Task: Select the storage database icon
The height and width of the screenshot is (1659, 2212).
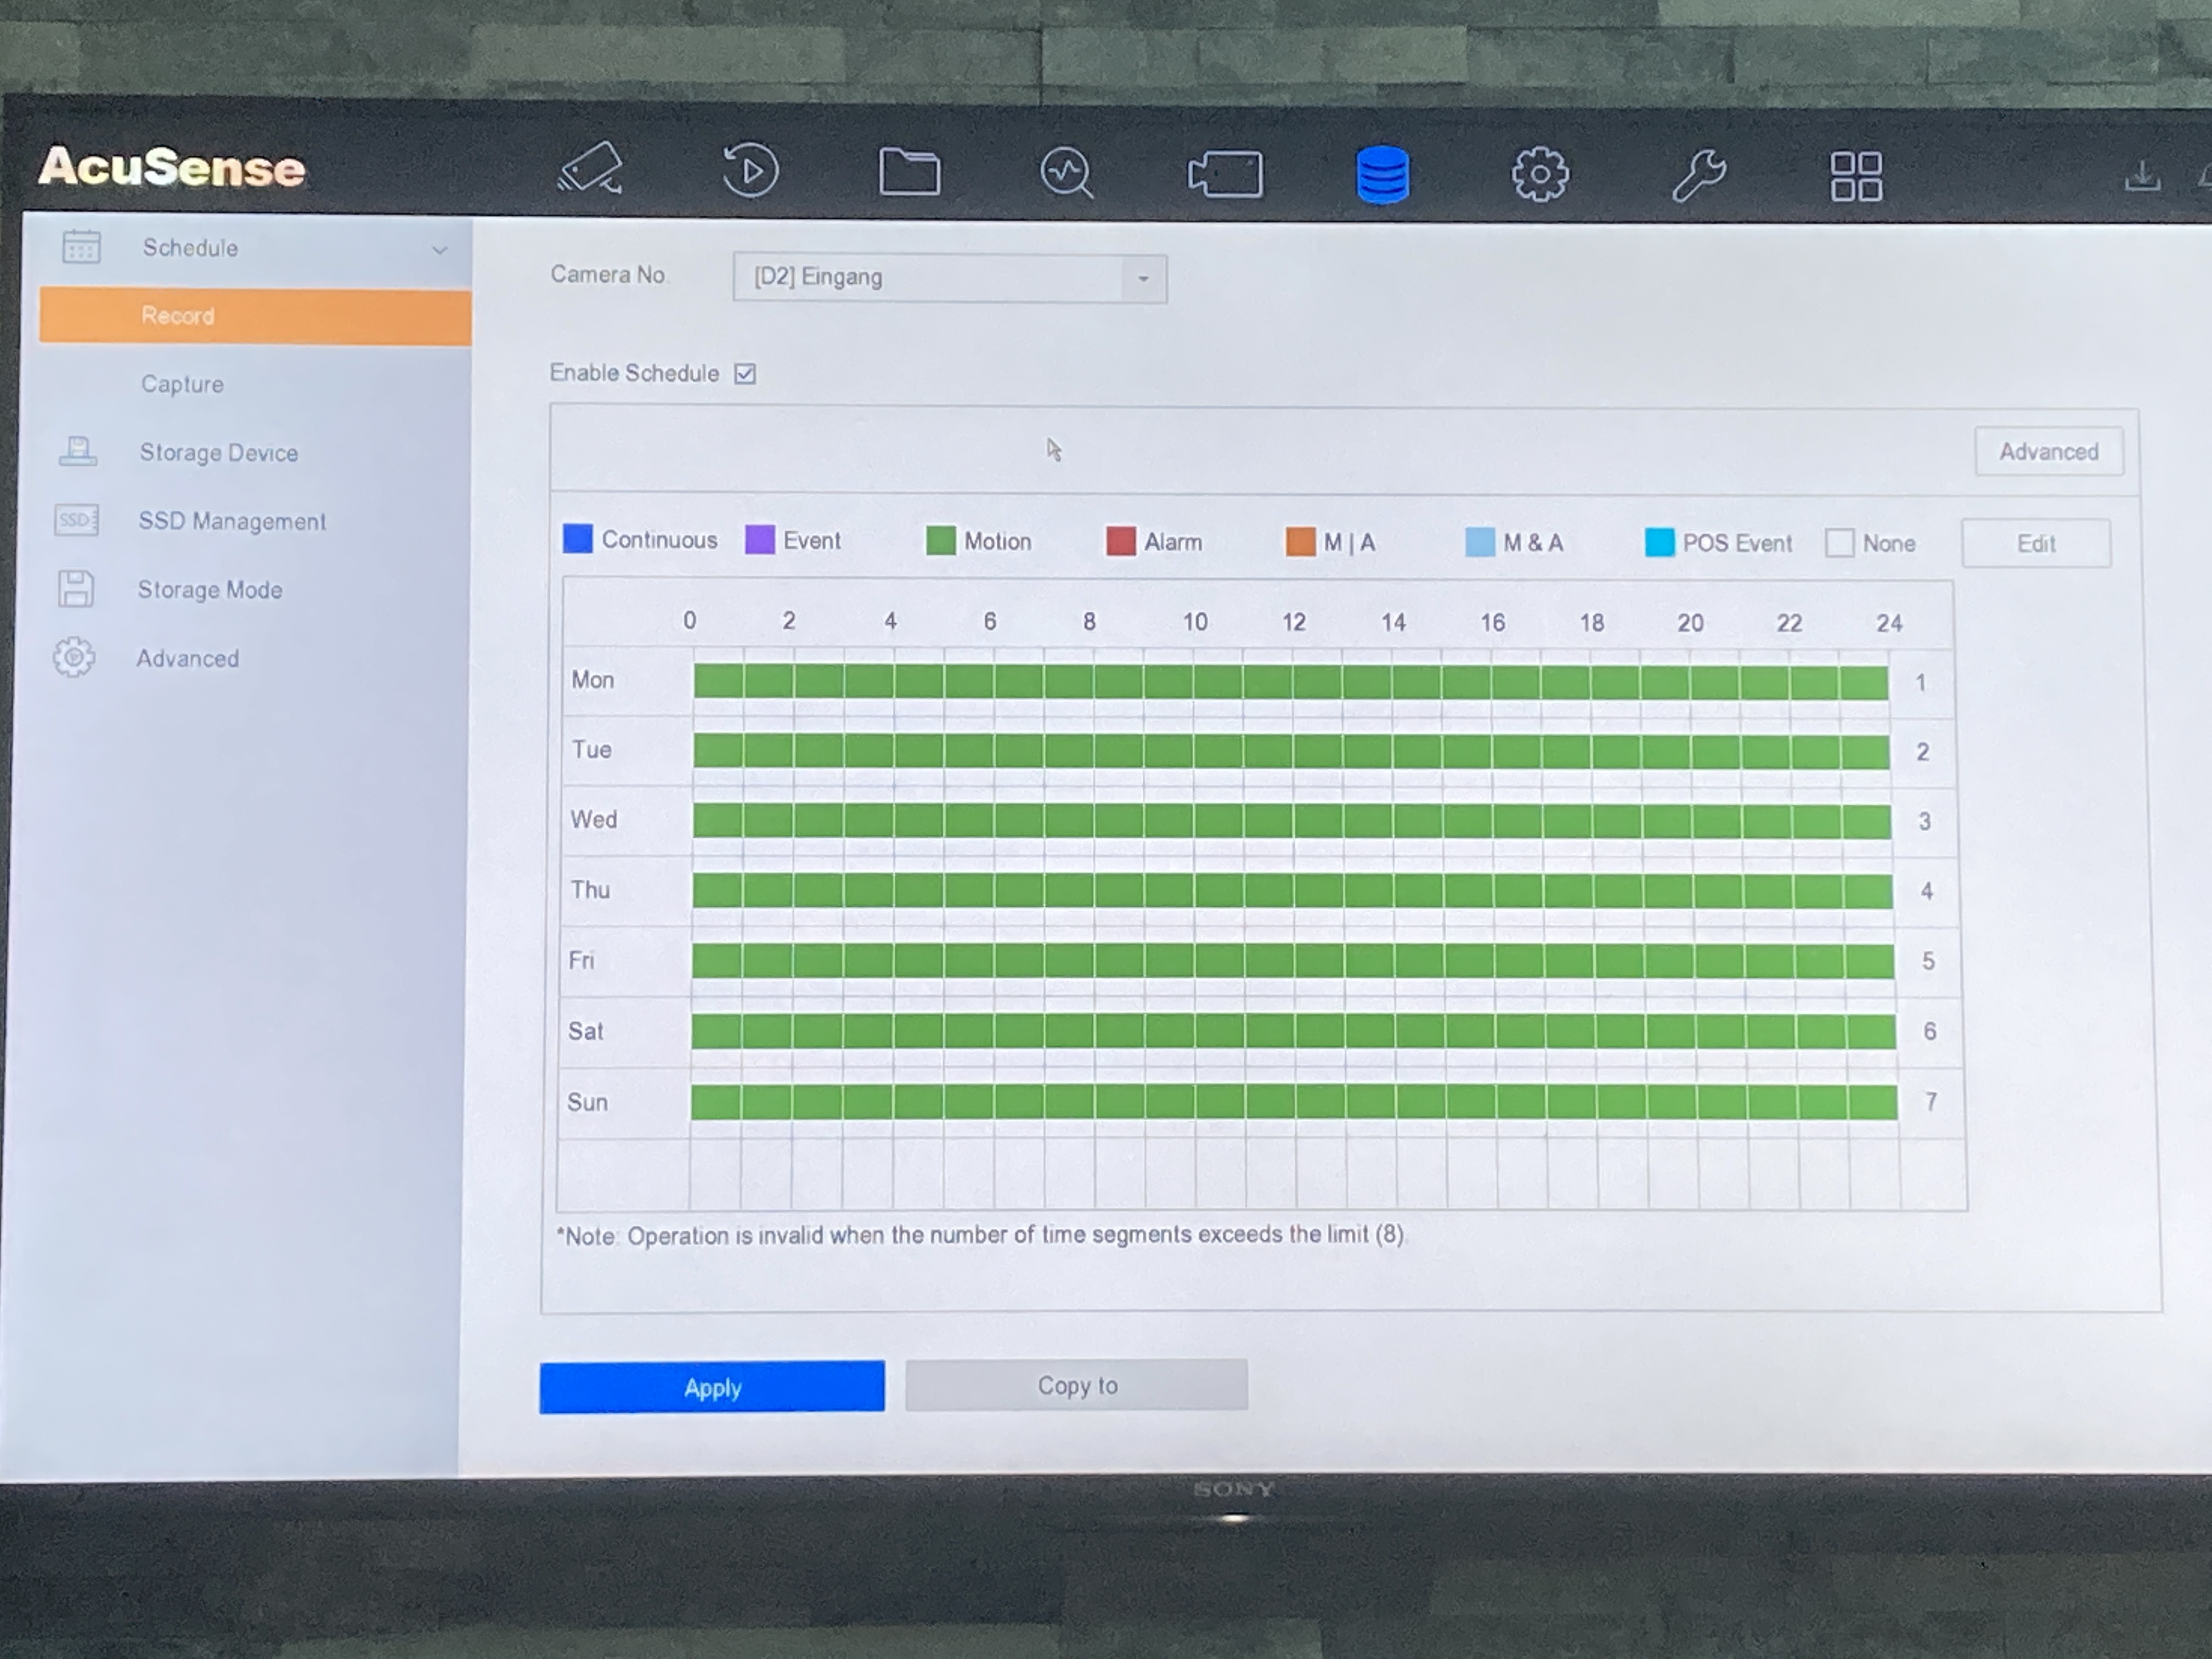Action: (1383, 176)
